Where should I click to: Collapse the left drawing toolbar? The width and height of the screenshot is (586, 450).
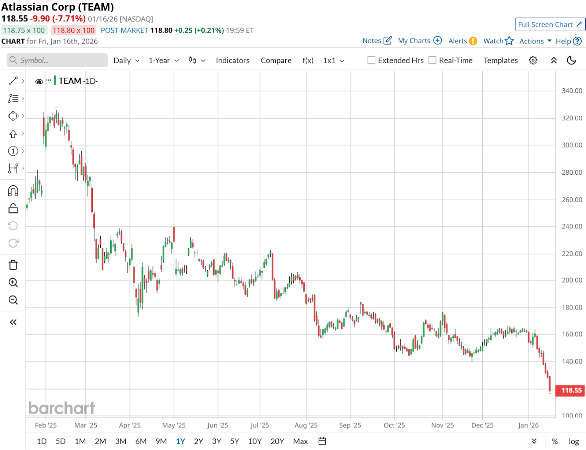[x=13, y=322]
